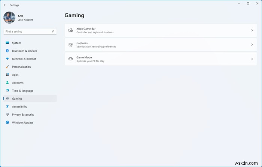Close the Settings window
Viewport: 262px width, 167px height.
(x=257, y=3)
